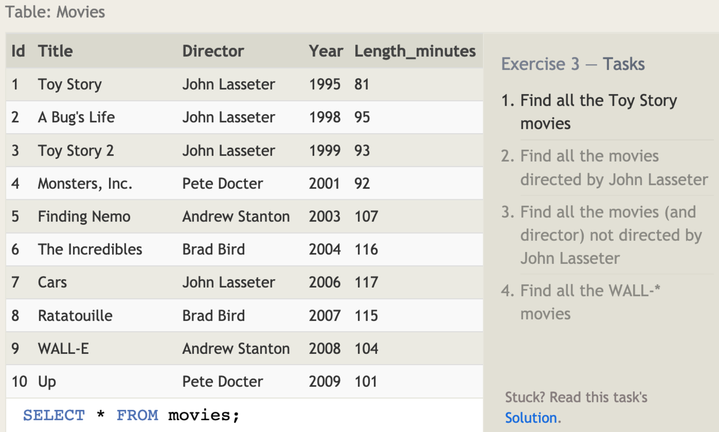Screen dimensions: 719x432
Task: Click the Table: Movies heading
Action: (x=55, y=12)
